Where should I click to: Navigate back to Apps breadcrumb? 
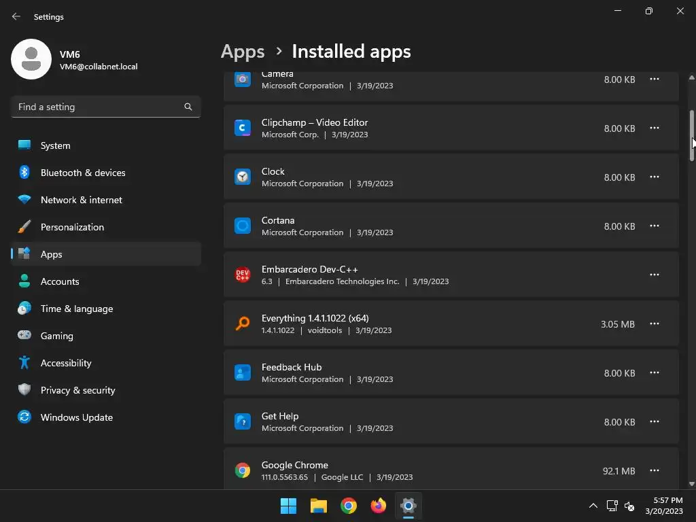point(243,52)
